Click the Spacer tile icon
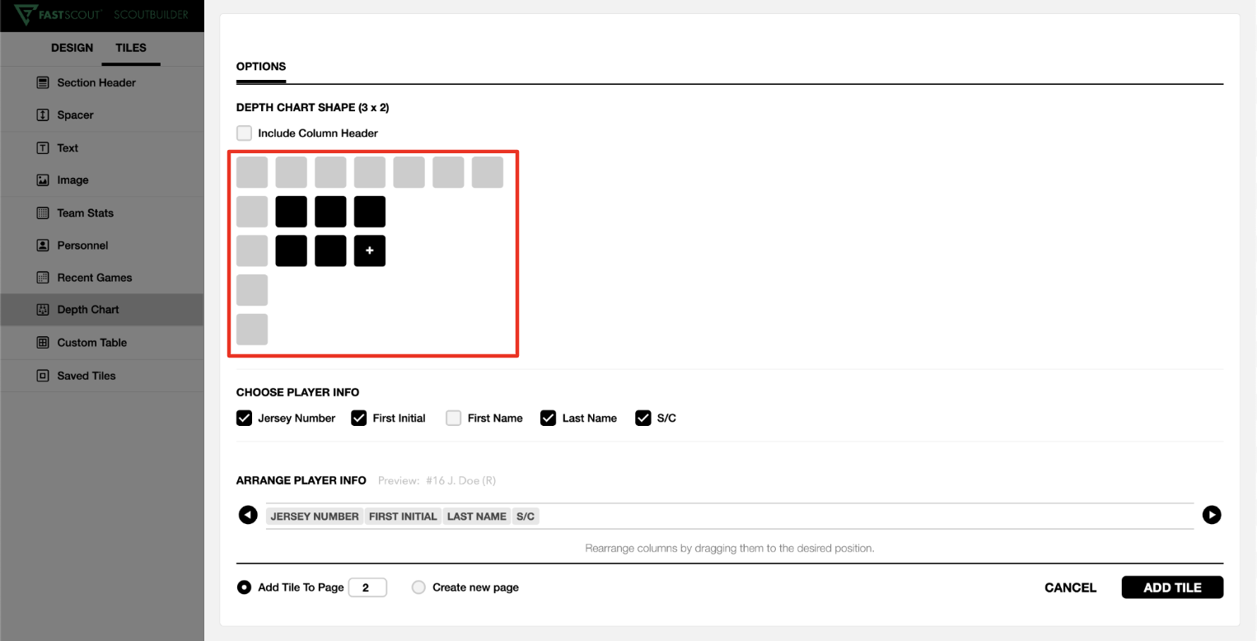This screenshot has width=1257, height=641. (43, 115)
